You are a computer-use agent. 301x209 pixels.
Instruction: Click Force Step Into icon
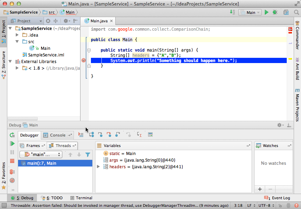click(x=109, y=135)
